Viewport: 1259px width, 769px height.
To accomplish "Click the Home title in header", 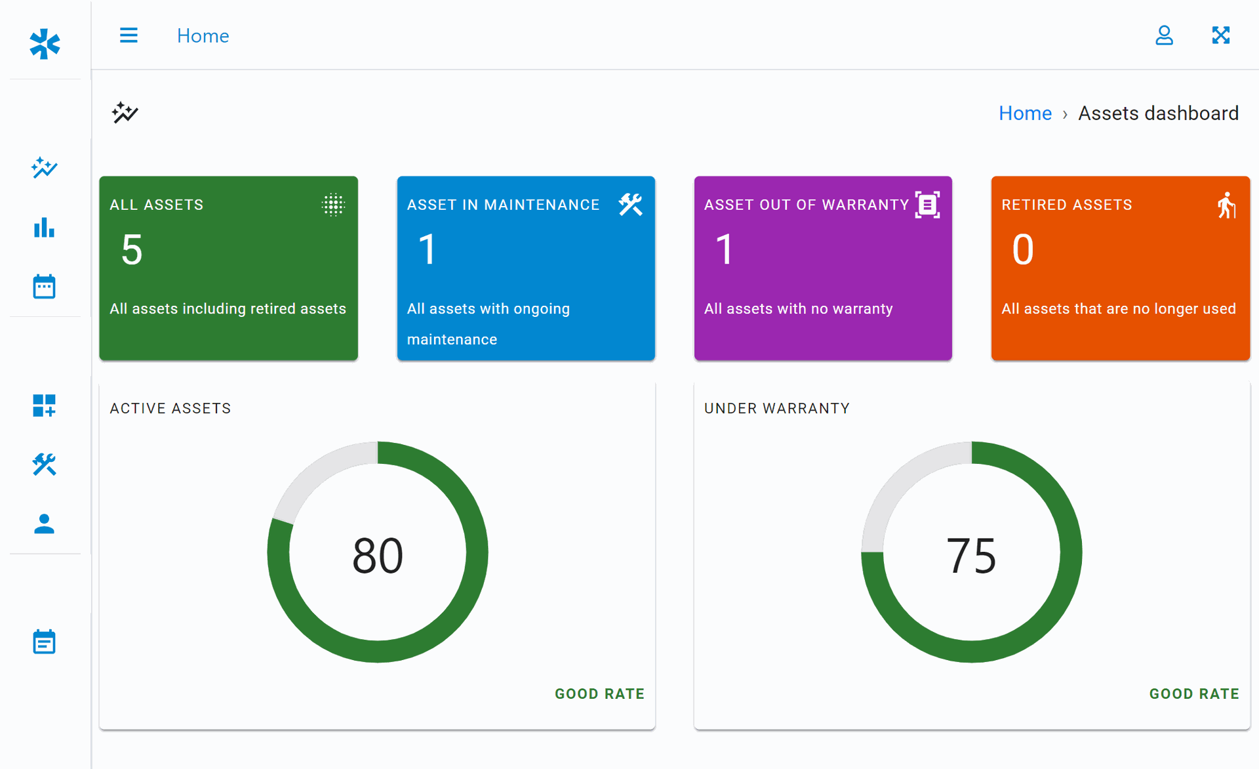I will tap(203, 36).
